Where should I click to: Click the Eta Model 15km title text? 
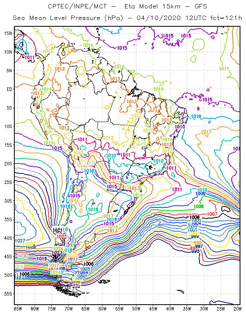[x=152, y=6]
